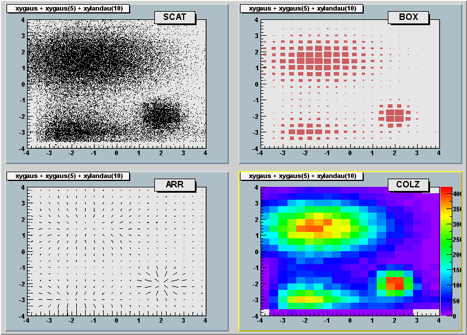Click the BOX label box
The height and width of the screenshot is (335, 467).
pos(408,17)
